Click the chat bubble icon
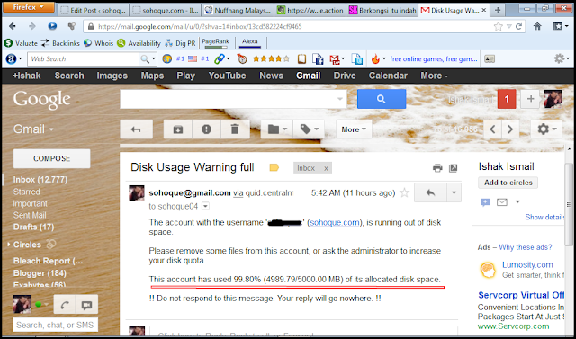This screenshot has height=339, width=576. [x=87, y=305]
